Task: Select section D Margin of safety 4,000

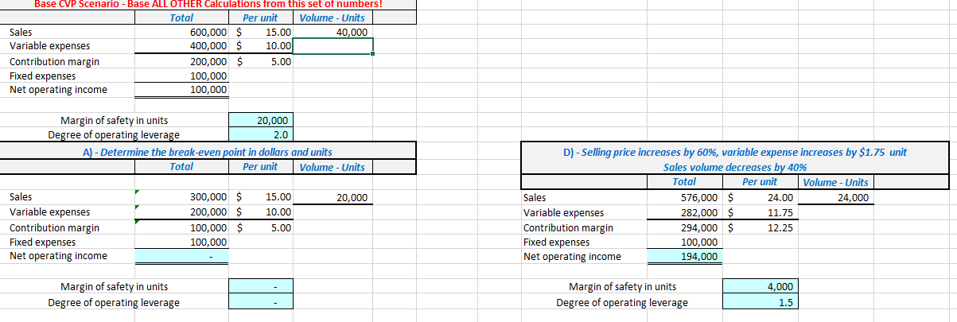Action: tap(760, 286)
